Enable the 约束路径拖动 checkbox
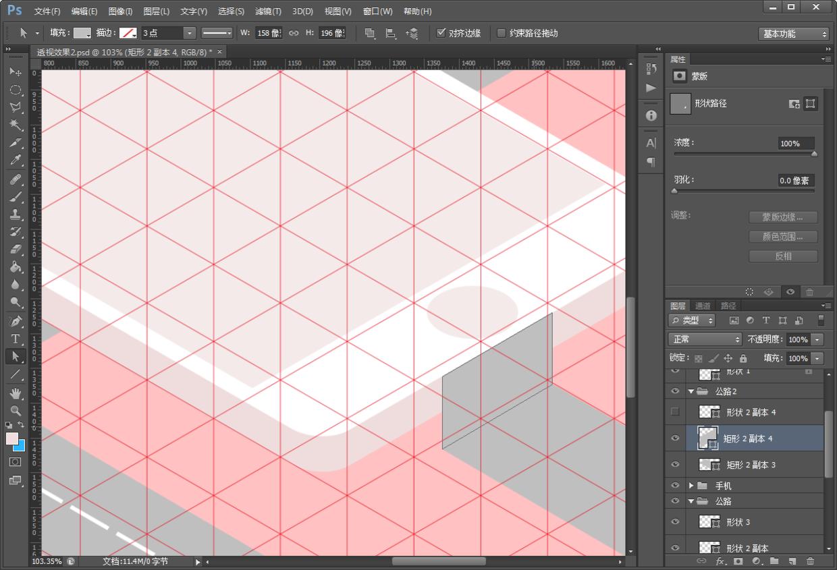 click(x=502, y=33)
